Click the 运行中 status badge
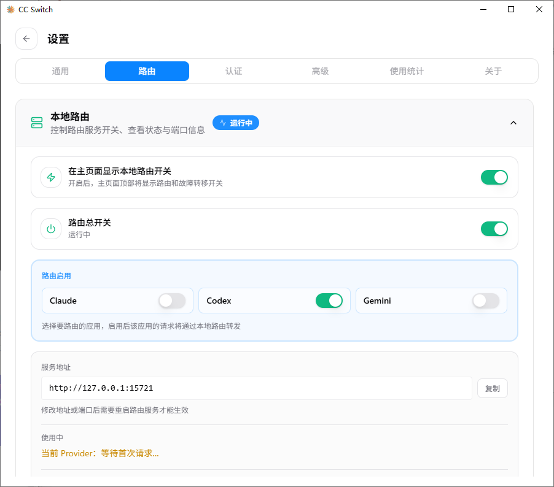Viewport: 554px width, 487px height. coord(236,123)
